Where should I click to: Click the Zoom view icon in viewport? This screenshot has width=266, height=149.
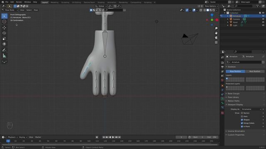[x=216, y=28]
